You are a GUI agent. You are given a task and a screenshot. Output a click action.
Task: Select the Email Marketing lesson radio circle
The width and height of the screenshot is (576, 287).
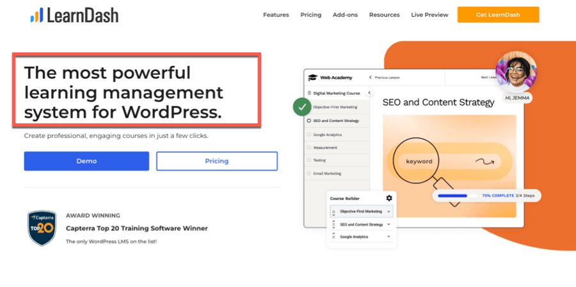click(309, 173)
